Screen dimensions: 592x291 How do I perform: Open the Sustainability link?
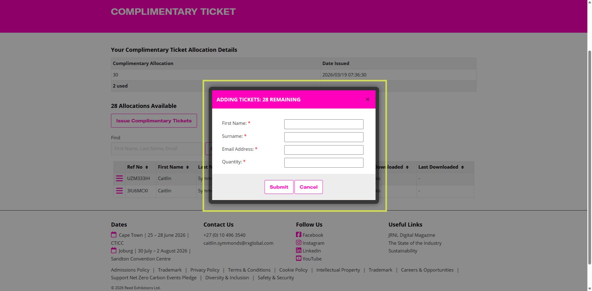pos(403,251)
